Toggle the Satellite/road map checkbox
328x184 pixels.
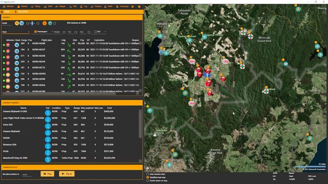[x=148, y=177]
